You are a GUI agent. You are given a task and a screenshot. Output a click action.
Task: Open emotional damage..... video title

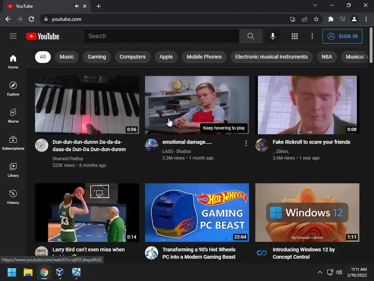point(187,142)
